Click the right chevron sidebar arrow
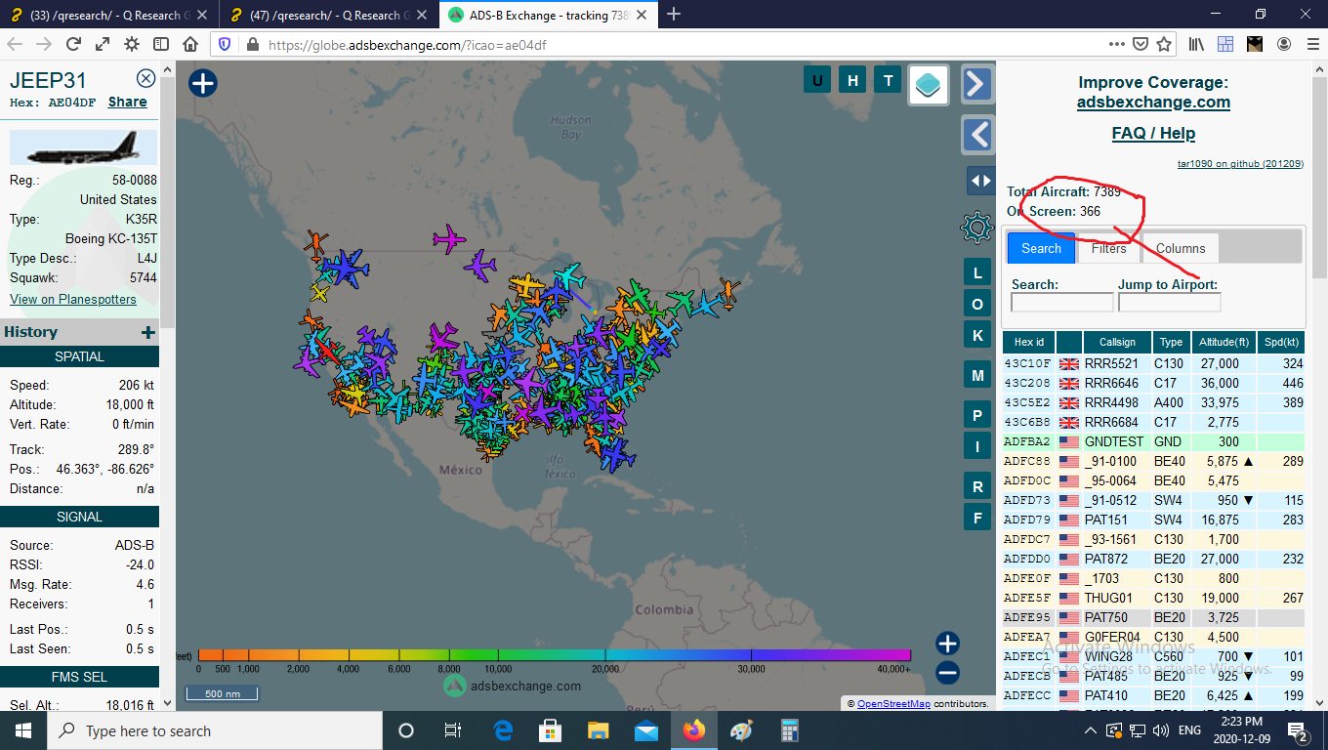1328x750 pixels. pyautogui.click(x=977, y=84)
